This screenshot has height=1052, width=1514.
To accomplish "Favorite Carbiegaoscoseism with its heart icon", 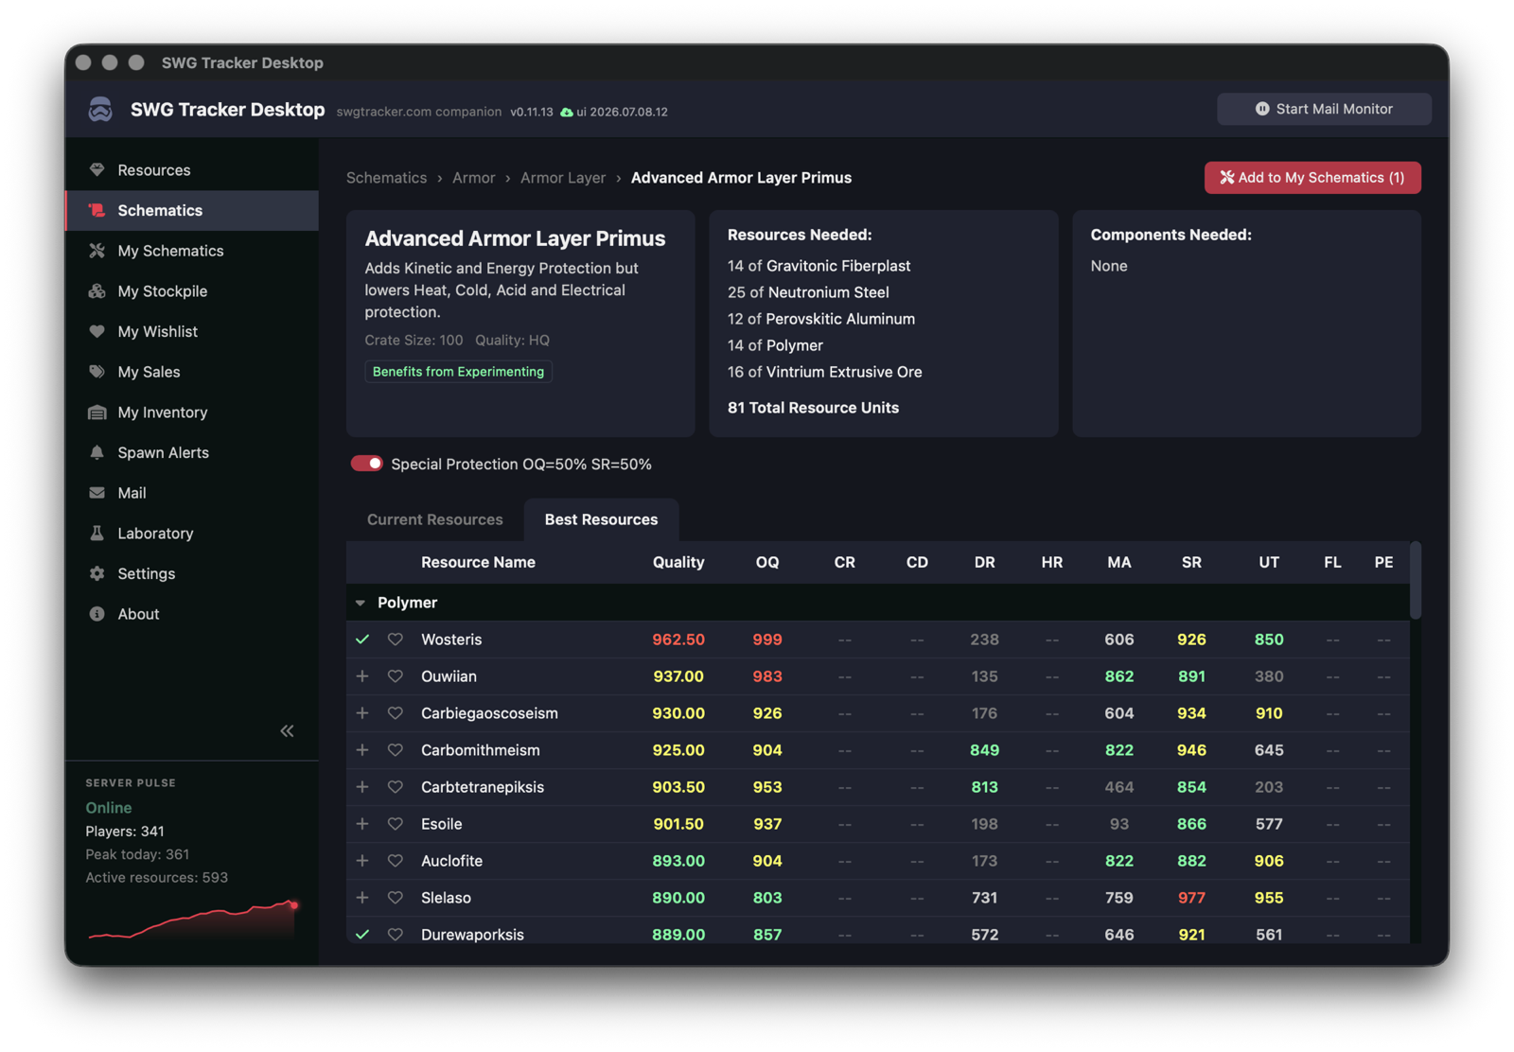I will click(396, 713).
